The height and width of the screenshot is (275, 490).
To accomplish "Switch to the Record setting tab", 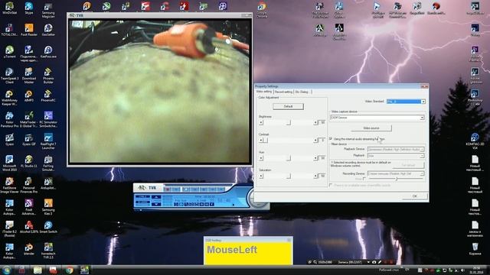I will click(x=283, y=92).
